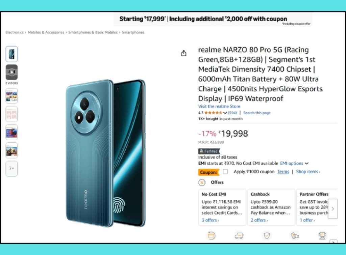Screen dimensions: 346x255
Task: Select the pay on delivery icon
Action: (x=294, y=235)
